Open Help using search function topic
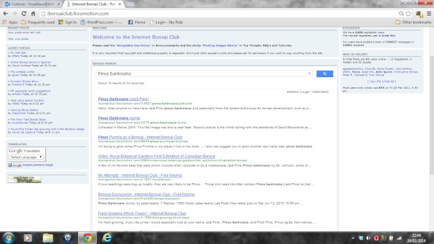The image size is (434, 244). (x=27, y=101)
